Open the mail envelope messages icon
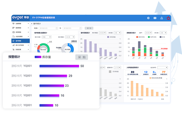182x113 pixels. (x=155, y=18)
